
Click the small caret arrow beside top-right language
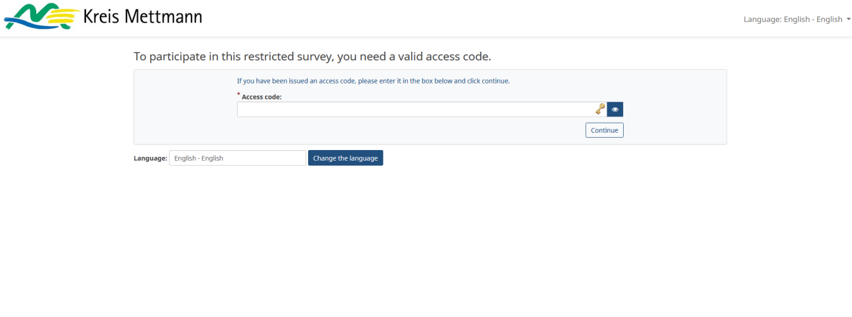[848, 19]
